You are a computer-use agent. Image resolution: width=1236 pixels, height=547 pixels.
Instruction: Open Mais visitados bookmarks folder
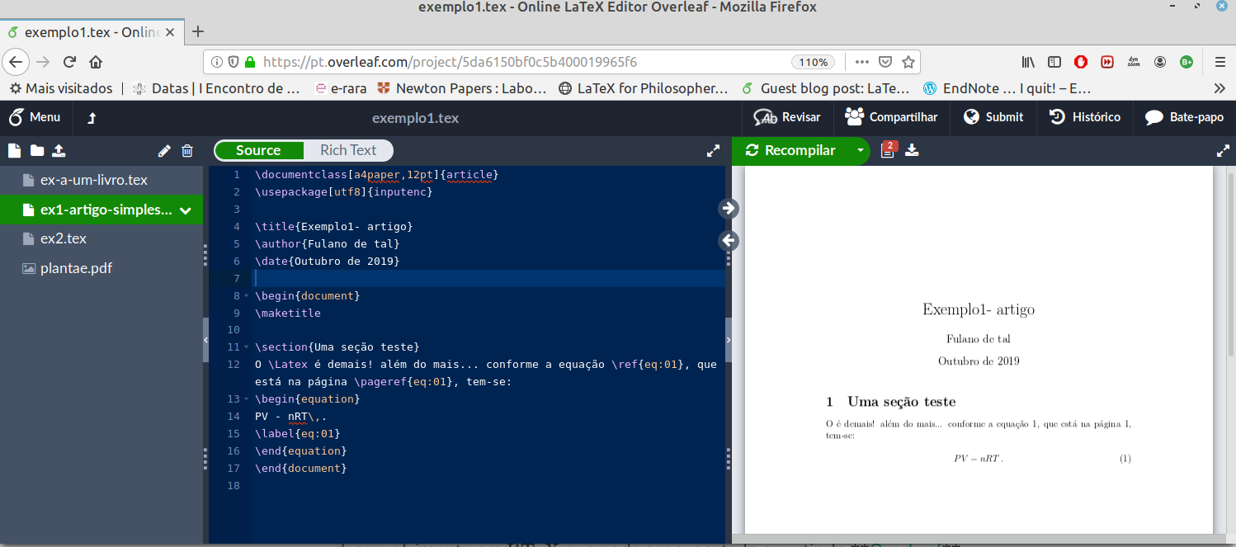click(x=60, y=88)
